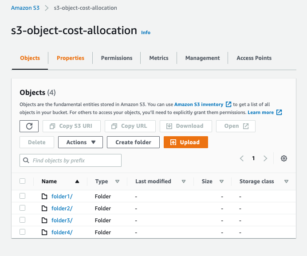Click the breadcrumb separator chevron

(47, 8)
